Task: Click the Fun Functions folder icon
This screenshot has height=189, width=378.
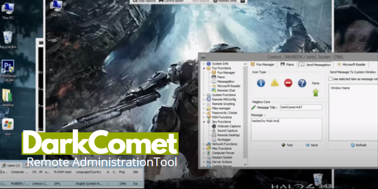Action: (208, 68)
